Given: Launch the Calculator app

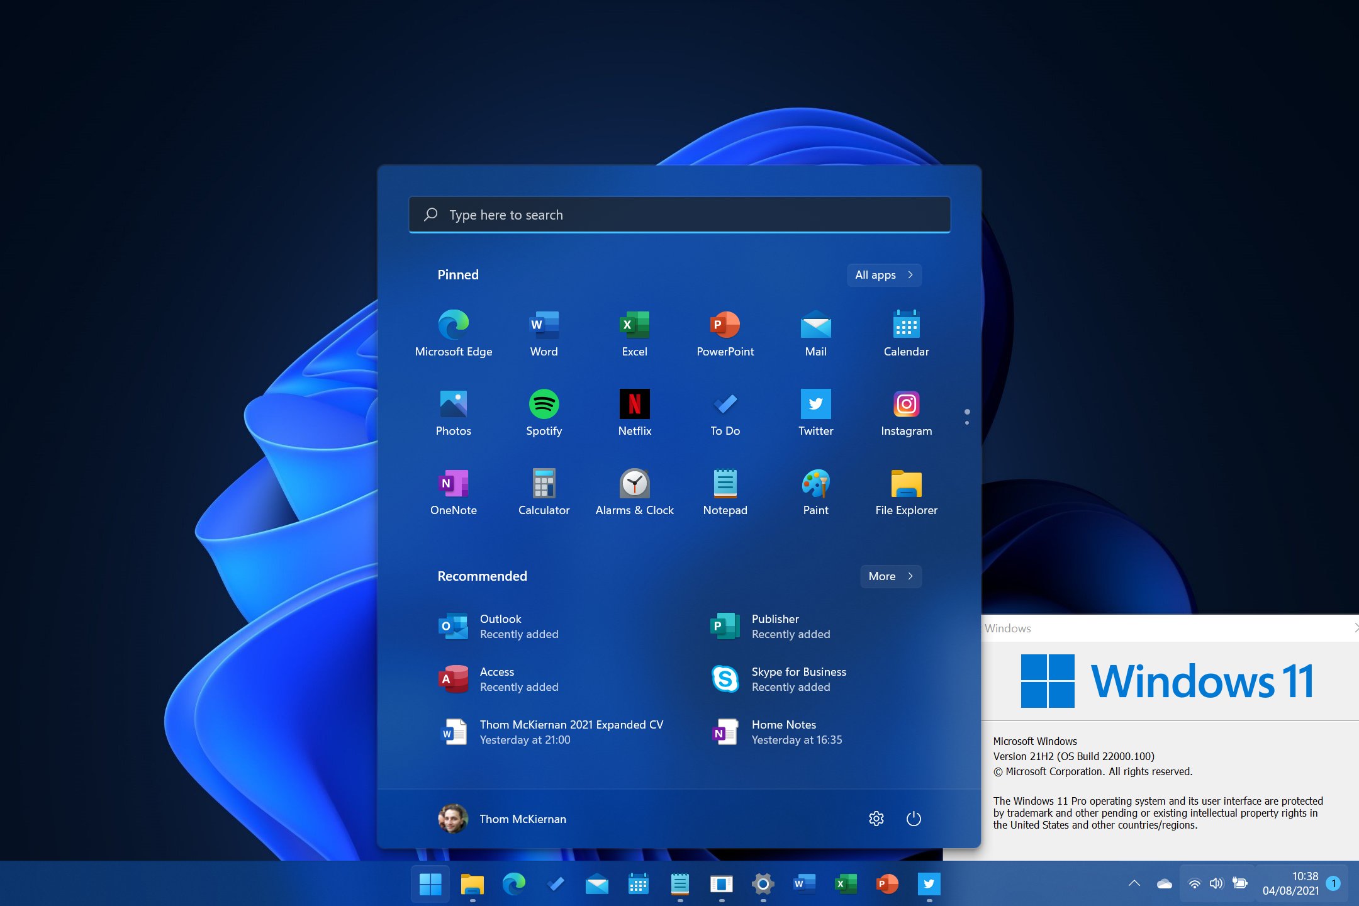Looking at the screenshot, I should click(x=544, y=493).
